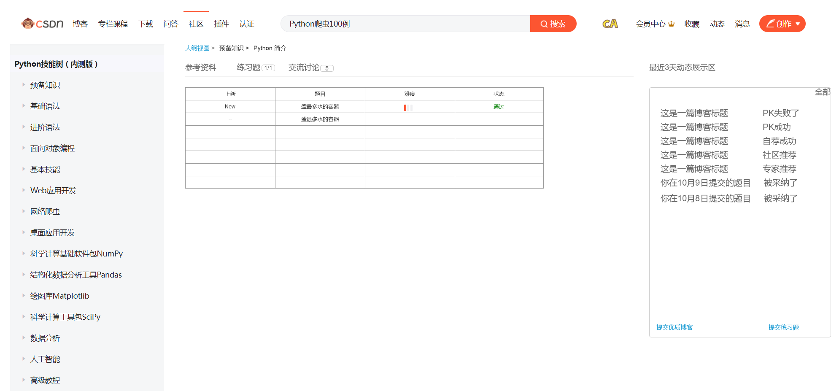831x391 pixels.
Task: Open the CSDN logo homepage
Action: pos(42,24)
